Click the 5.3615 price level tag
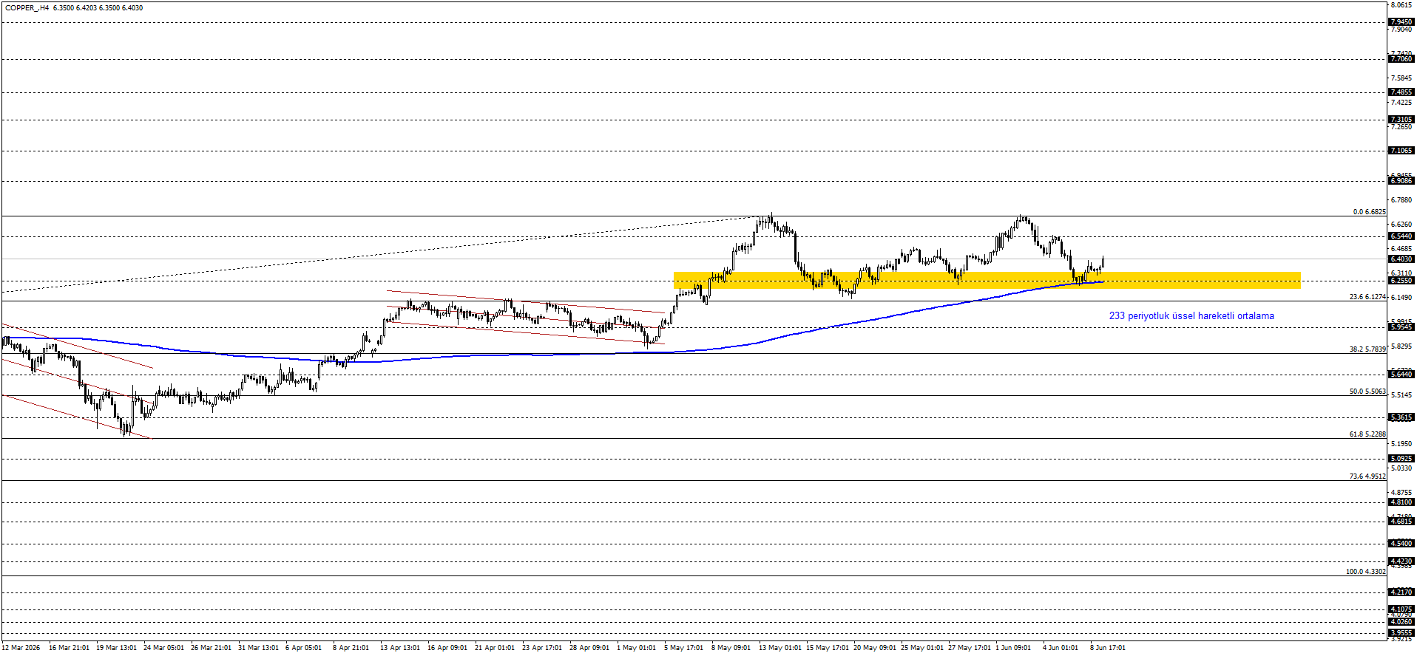Image resolution: width=1417 pixels, height=656 pixels. pos(1401,417)
